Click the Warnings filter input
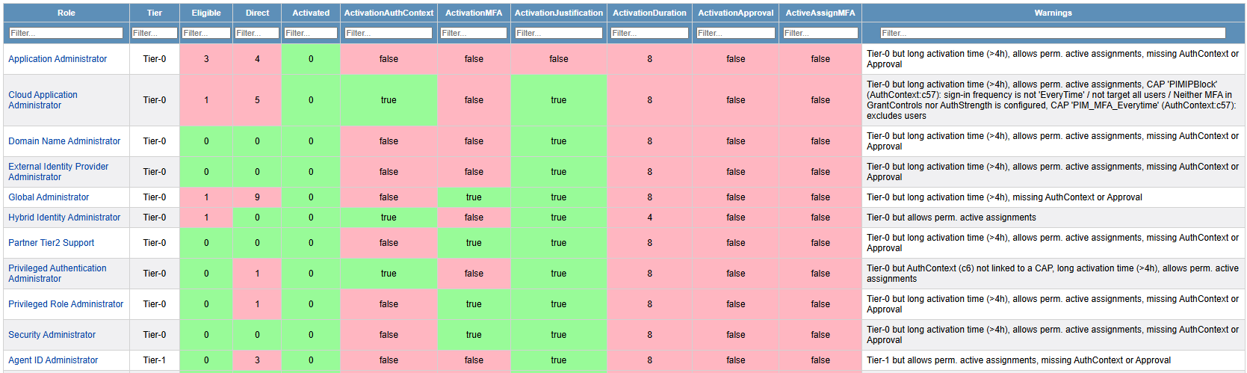 click(x=1052, y=33)
